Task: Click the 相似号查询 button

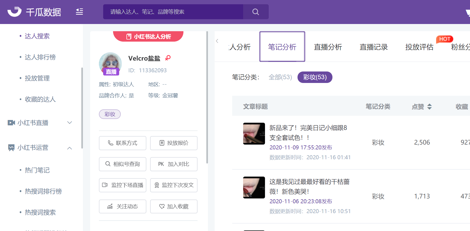Action: pos(123,164)
